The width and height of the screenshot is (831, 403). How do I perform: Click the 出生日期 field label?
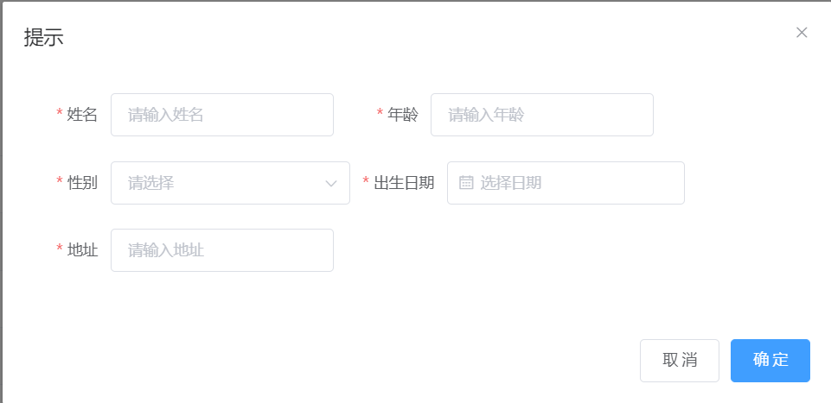click(x=404, y=183)
